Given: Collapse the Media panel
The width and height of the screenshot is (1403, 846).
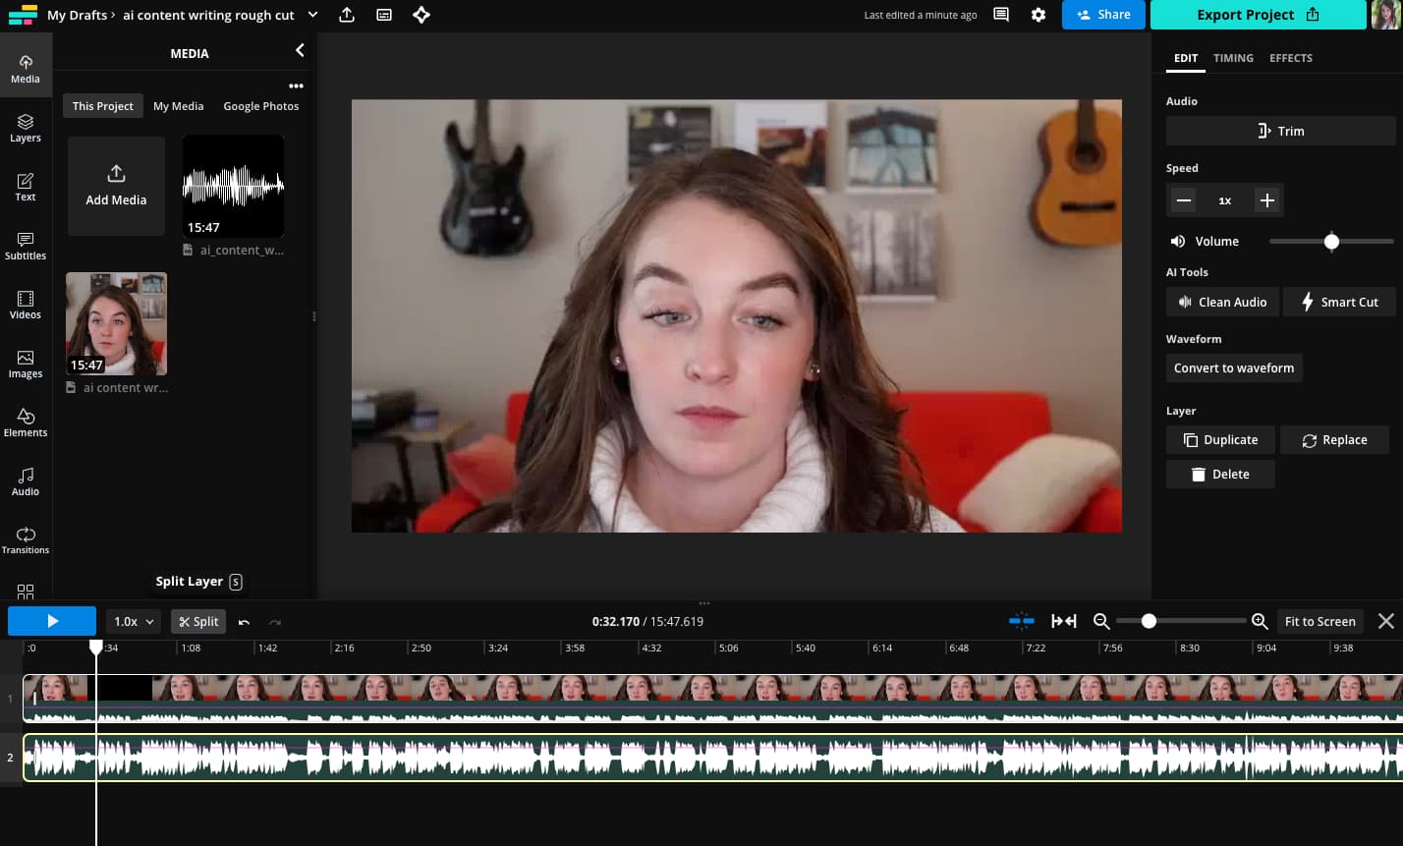Looking at the screenshot, I should (x=300, y=51).
